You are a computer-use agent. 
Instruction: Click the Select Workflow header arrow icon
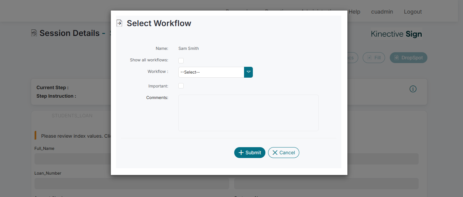pos(119,23)
